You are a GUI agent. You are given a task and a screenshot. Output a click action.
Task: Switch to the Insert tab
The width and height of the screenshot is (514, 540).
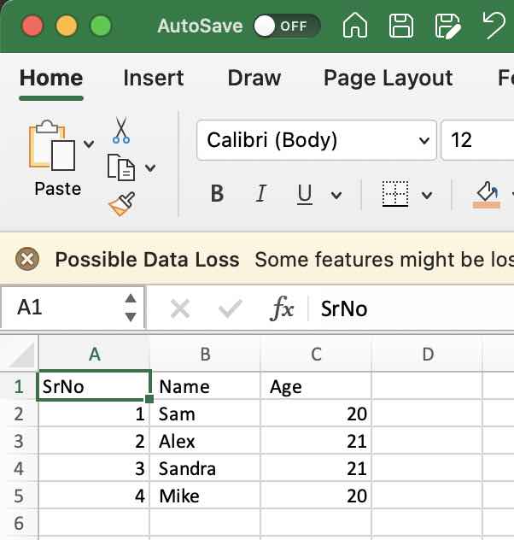point(153,78)
